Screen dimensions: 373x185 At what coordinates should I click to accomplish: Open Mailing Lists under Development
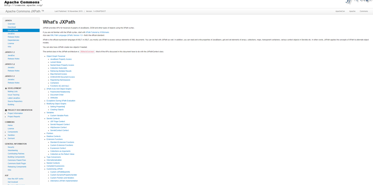click(x=13, y=91)
